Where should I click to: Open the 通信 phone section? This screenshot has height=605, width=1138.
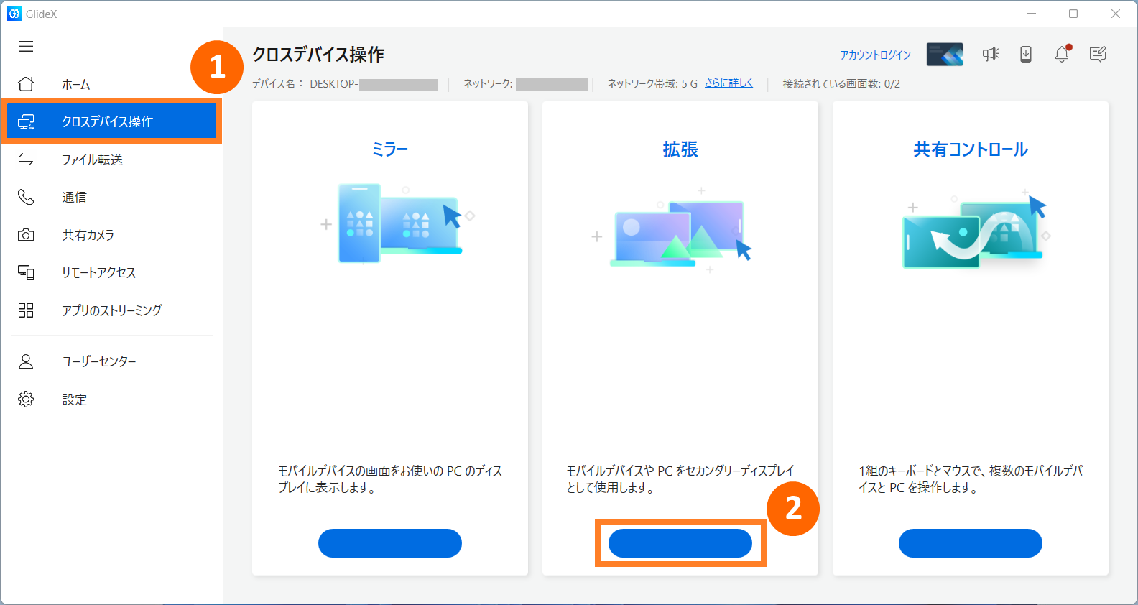[x=74, y=198]
